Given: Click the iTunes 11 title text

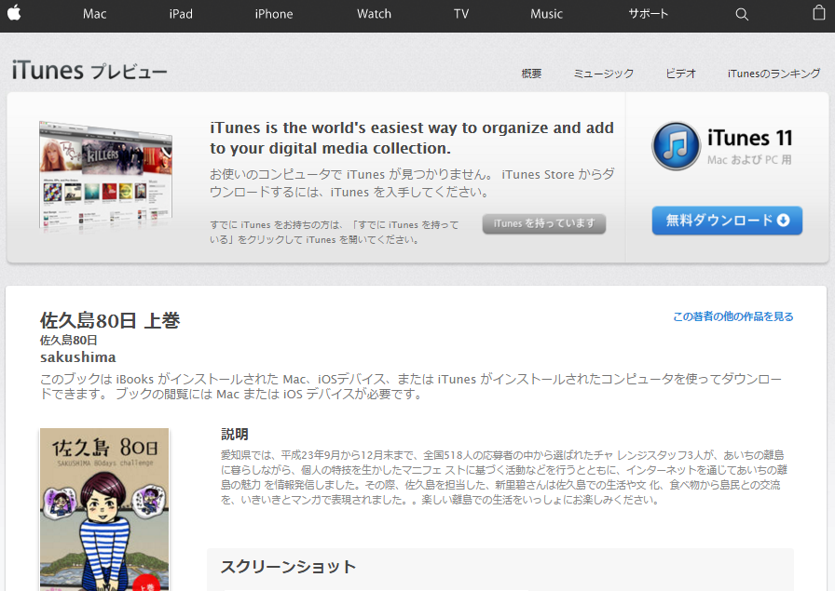Looking at the screenshot, I should coord(750,139).
